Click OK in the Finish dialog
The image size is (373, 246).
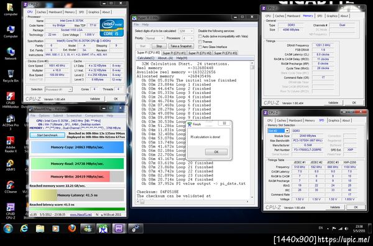tap(216, 152)
